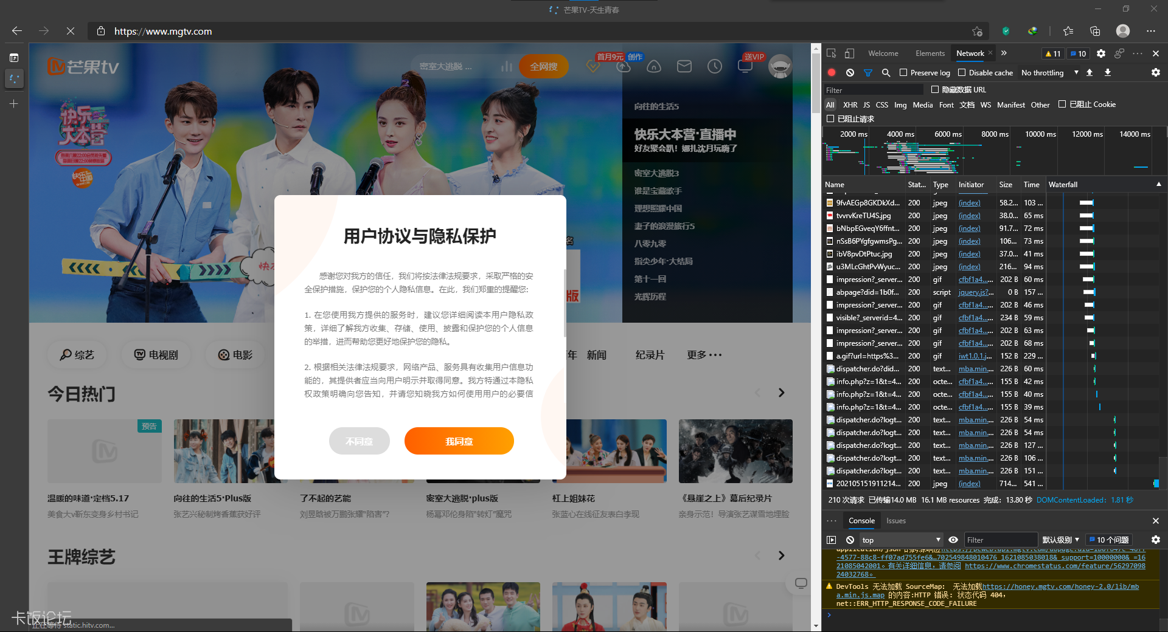Select the Img filter type
Screen dimensions: 1168x632
[x=900, y=105]
